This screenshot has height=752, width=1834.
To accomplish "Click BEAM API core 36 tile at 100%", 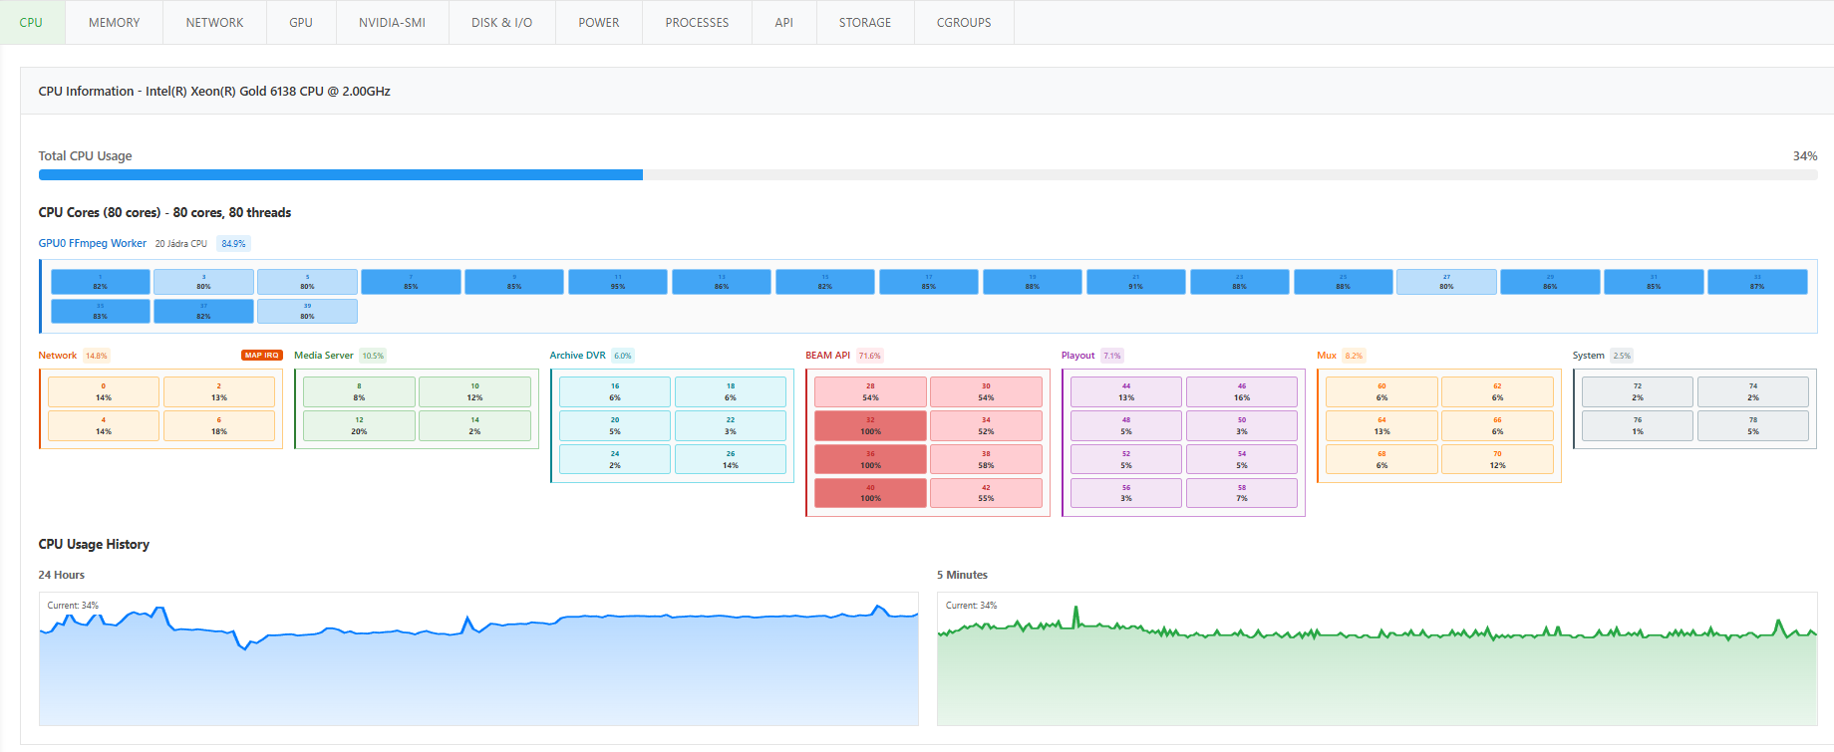I will (870, 459).
